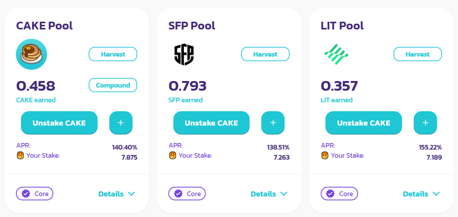The height and width of the screenshot is (217, 458).
Task: Click the SFP shield token logo
Action: click(x=184, y=55)
